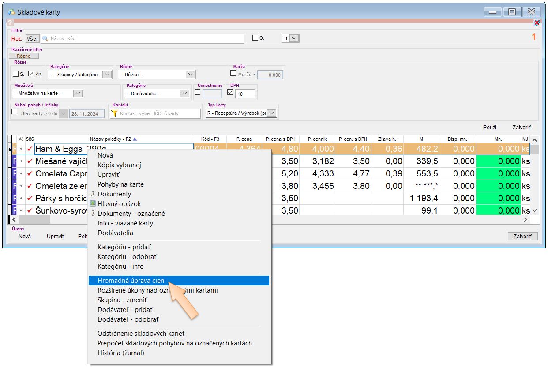Viewport: 548px width, 368px height.
Task: Enable the S. checkbox
Action: 16,74
